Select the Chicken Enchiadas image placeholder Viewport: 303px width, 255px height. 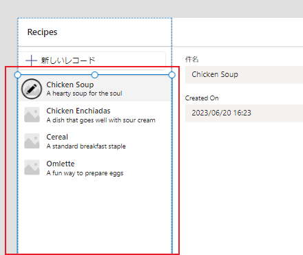coord(32,115)
